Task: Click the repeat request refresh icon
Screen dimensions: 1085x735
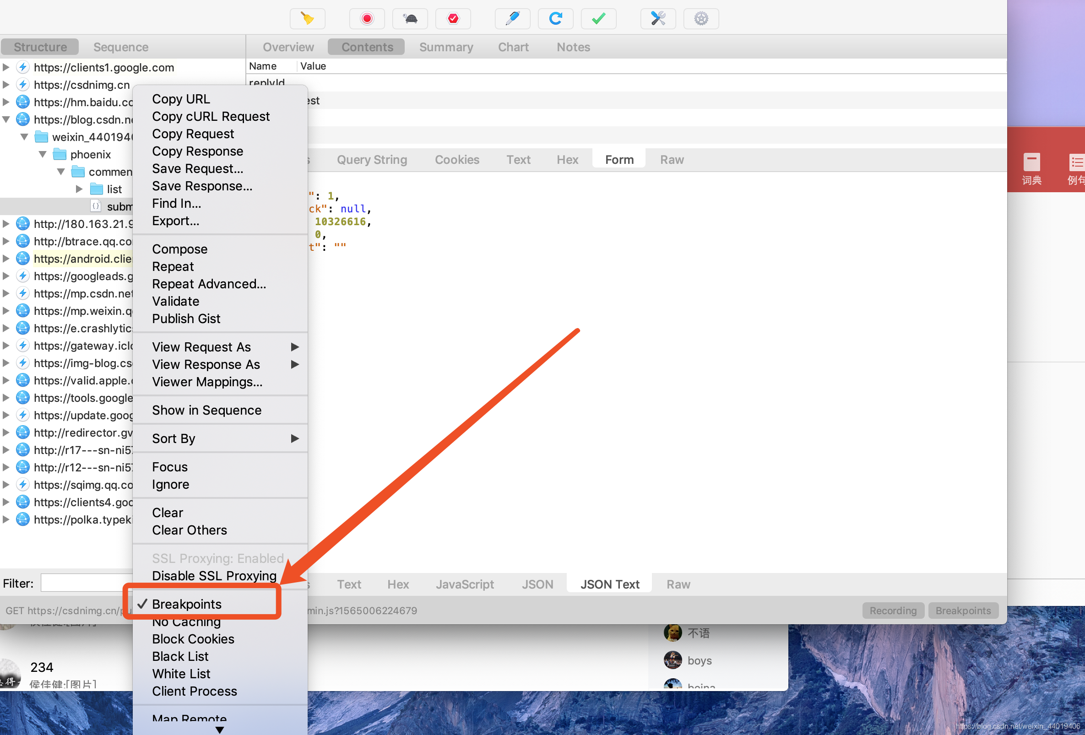Action: 555,19
